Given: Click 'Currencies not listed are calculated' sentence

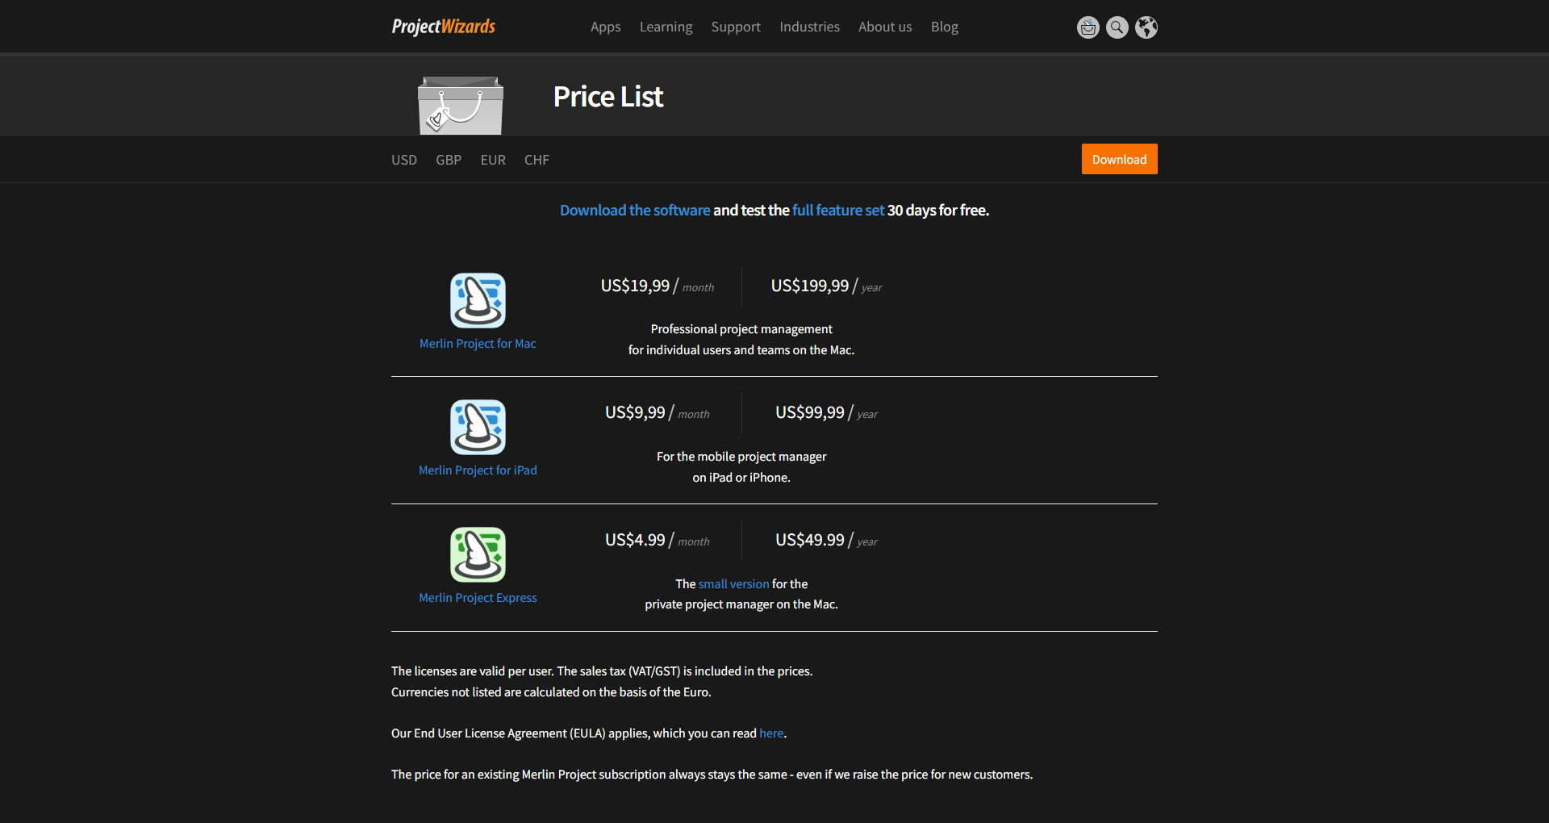Looking at the screenshot, I should click(551, 692).
